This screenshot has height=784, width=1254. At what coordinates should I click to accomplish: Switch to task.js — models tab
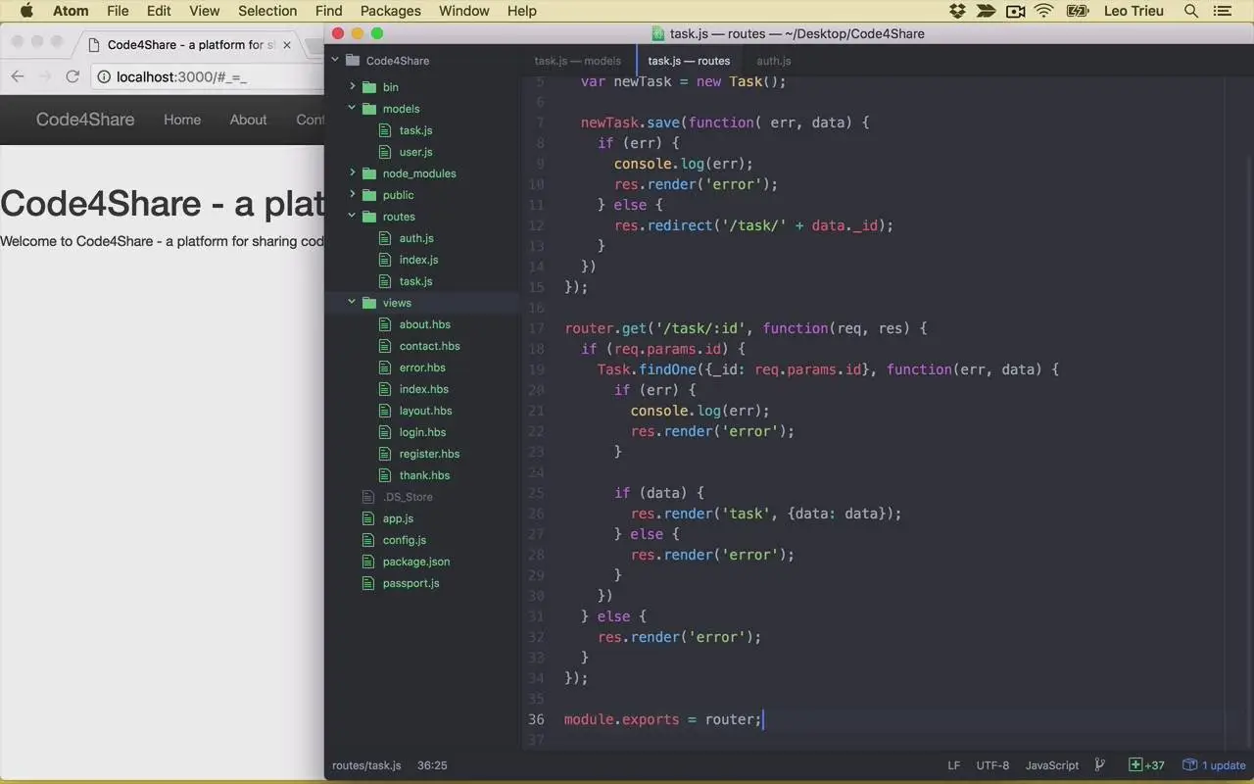tap(577, 61)
